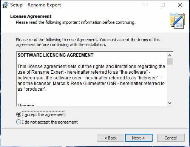
Task: Click the "Please read the following important information" line
Action: pos(76,22)
